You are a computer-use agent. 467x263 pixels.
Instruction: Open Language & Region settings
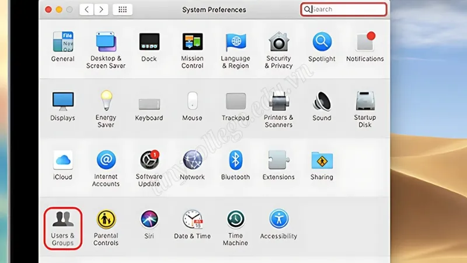(235, 50)
